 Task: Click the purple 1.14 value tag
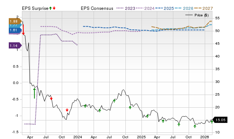(15, 45)
